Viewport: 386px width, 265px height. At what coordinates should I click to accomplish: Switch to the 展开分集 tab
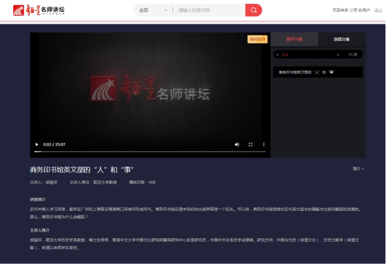[294, 39]
